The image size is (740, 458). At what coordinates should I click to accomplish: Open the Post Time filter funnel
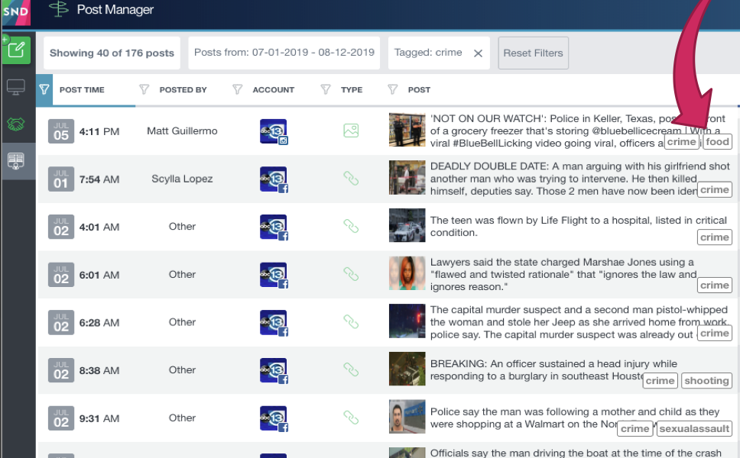pyautogui.click(x=44, y=89)
